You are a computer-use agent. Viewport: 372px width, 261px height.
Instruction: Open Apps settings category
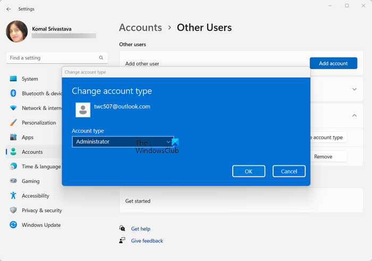click(x=35, y=137)
